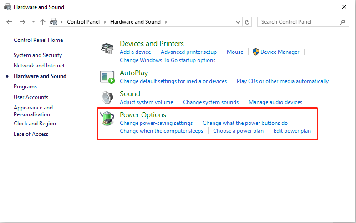The height and width of the screenshot is (223, 356).
Task: Open Ease of Access
Action: pyautogui.click(x=31, y=134)
